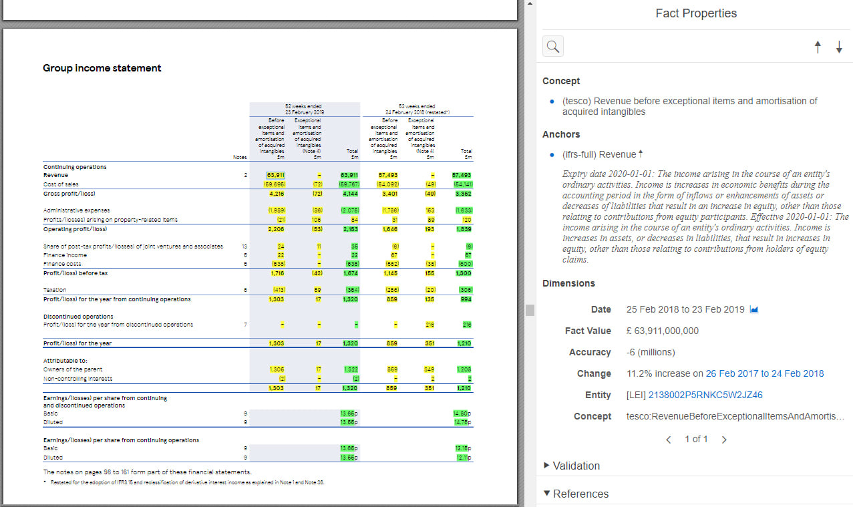This screenshot has width=853, height=507.
Task: Open the chart icon beside the Date dimension
Action: (753, 309)
